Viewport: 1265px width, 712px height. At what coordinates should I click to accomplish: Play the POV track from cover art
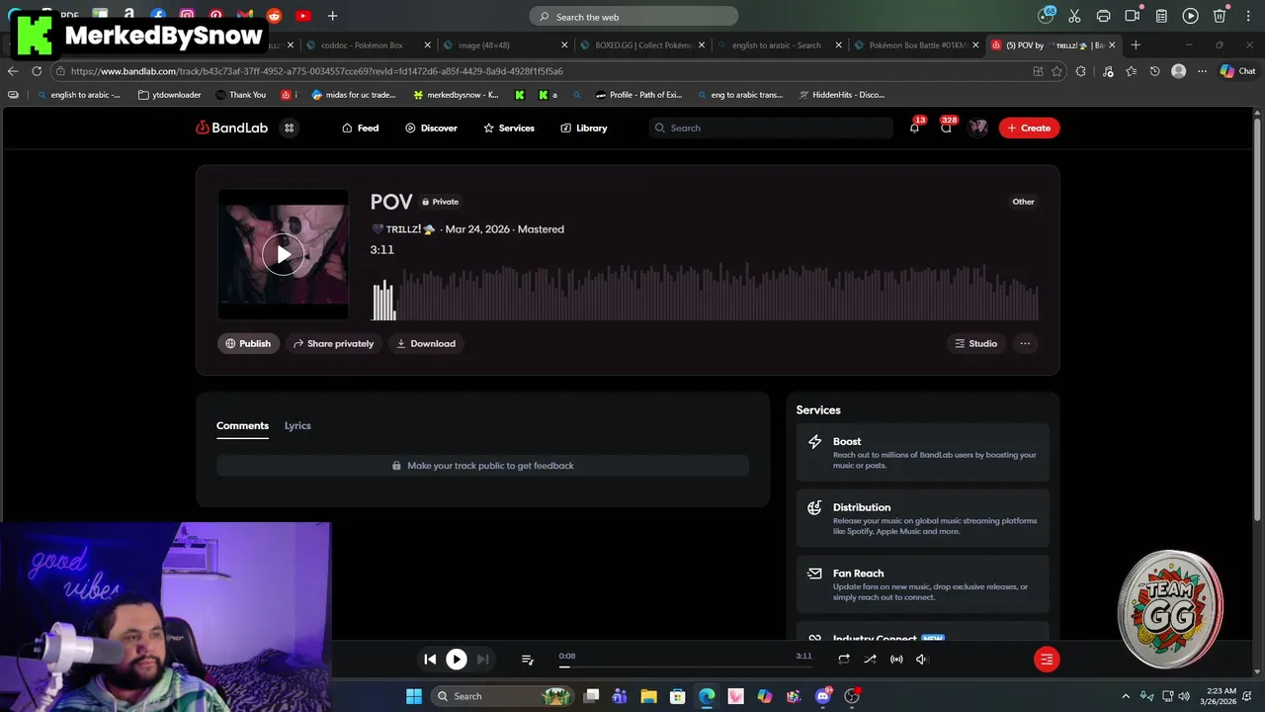pos(284,254)
